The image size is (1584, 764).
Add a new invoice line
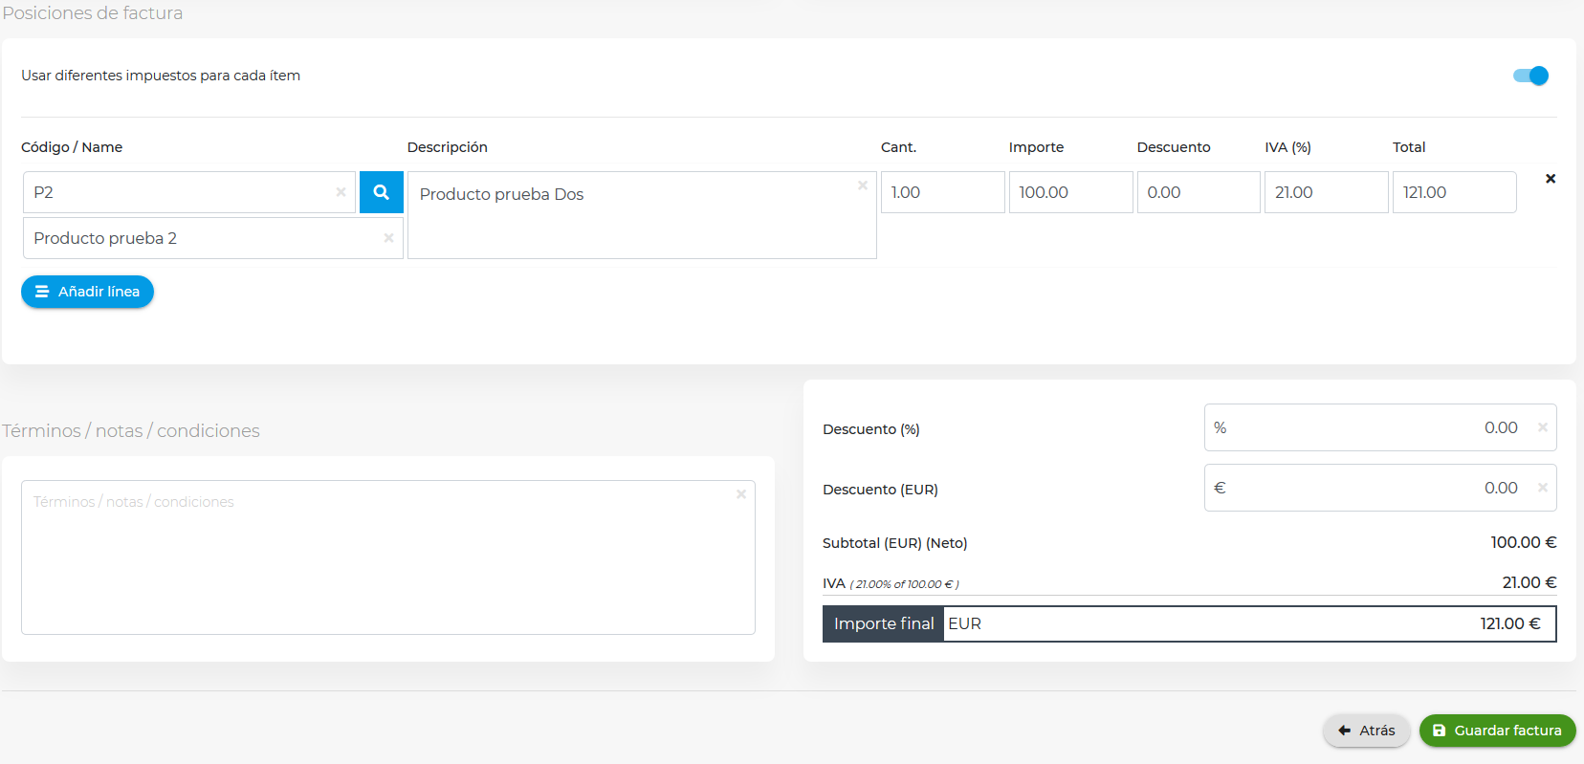pos(87,292)
